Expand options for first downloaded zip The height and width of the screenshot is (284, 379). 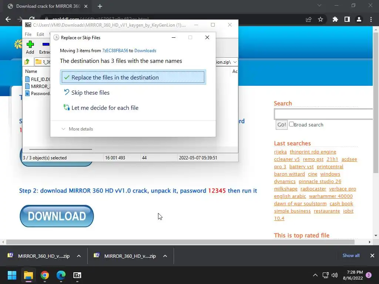tap(79, 256)
